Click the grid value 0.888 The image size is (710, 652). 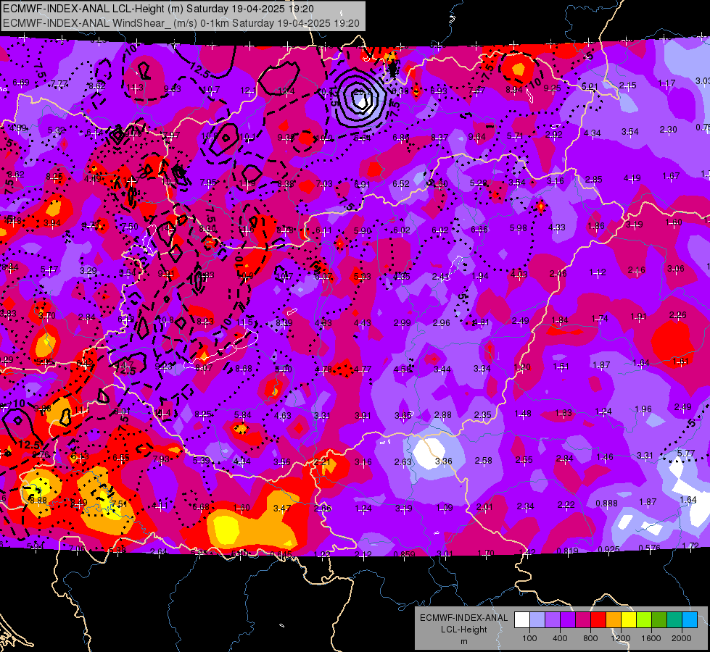coord(606,503)
